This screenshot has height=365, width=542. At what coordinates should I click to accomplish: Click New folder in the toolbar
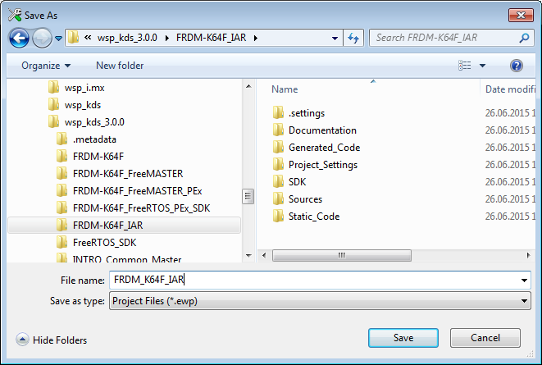(x=120, y=66)
